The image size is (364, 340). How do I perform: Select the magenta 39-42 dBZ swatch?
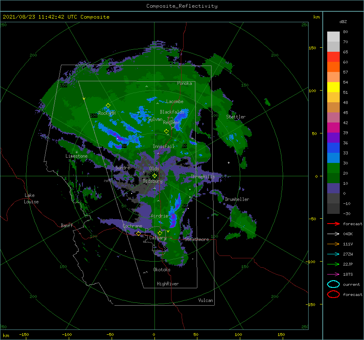(x=333, y=128)
